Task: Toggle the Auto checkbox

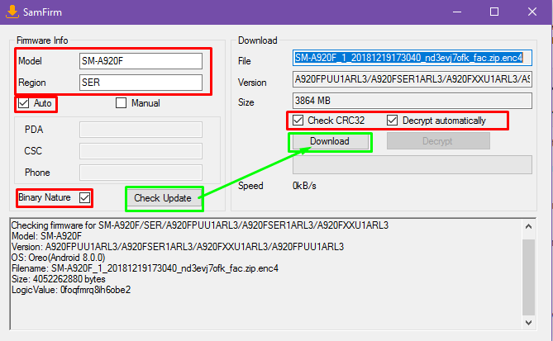Action: pyautogui.click(x=24, y=103)
